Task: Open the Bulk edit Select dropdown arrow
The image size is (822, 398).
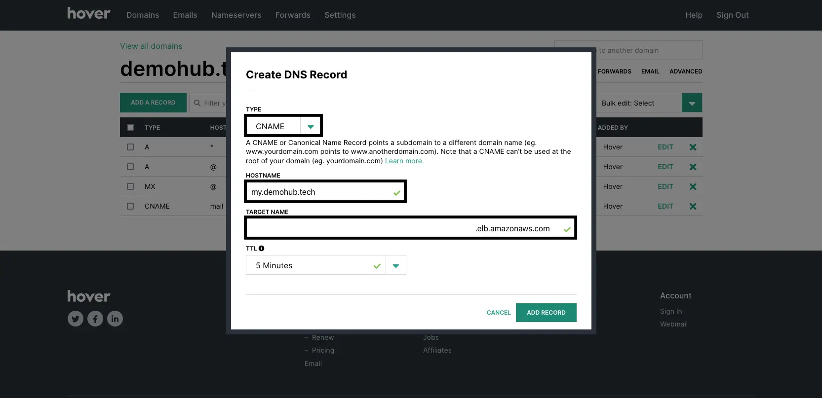Action: pos(692,103)
